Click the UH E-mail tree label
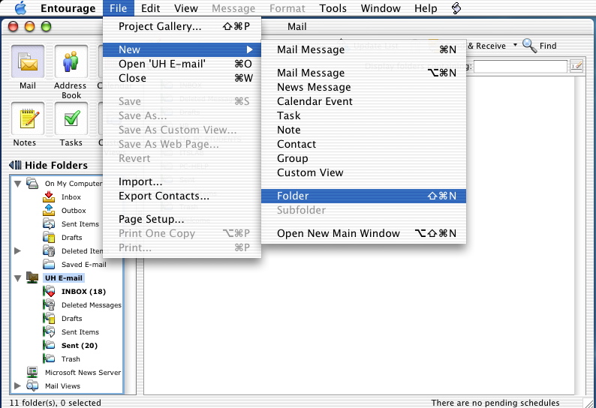The height and width of the screenshot is (408, 596). [x=64, y=278]
